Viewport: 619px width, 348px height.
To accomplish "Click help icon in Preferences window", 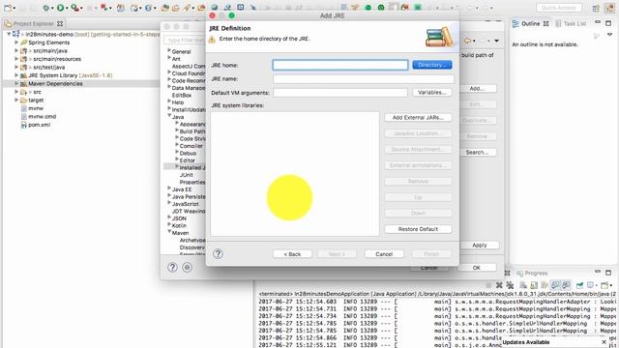I will pos(172,268).
